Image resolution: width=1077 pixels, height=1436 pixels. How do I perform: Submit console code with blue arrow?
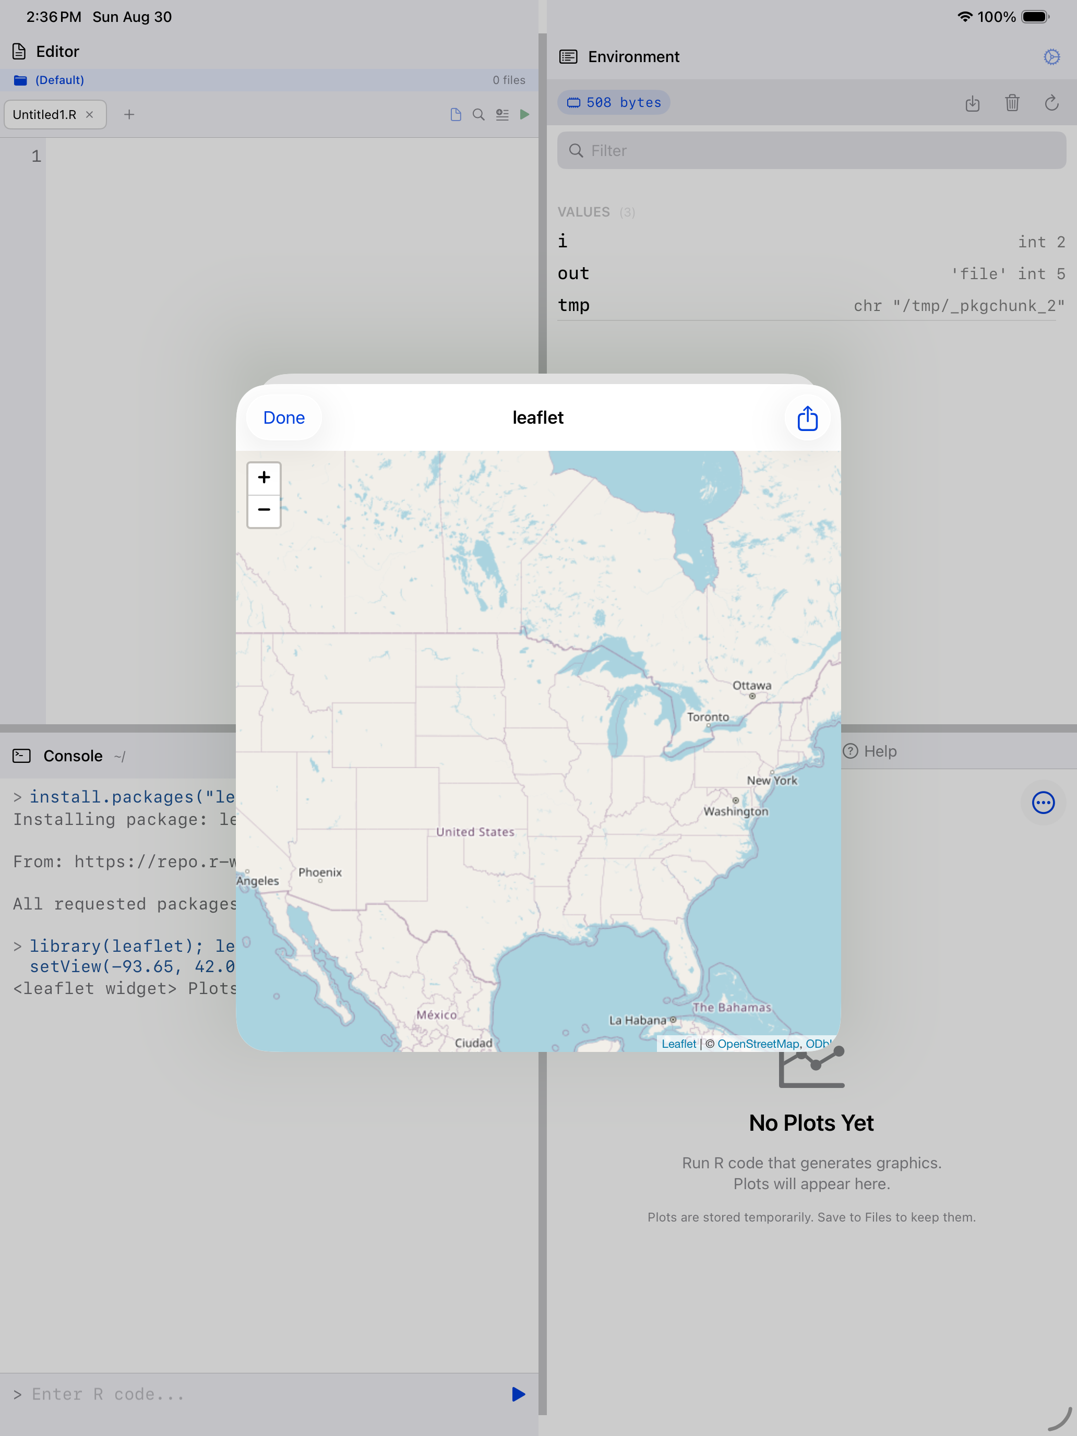point(518,1394)
